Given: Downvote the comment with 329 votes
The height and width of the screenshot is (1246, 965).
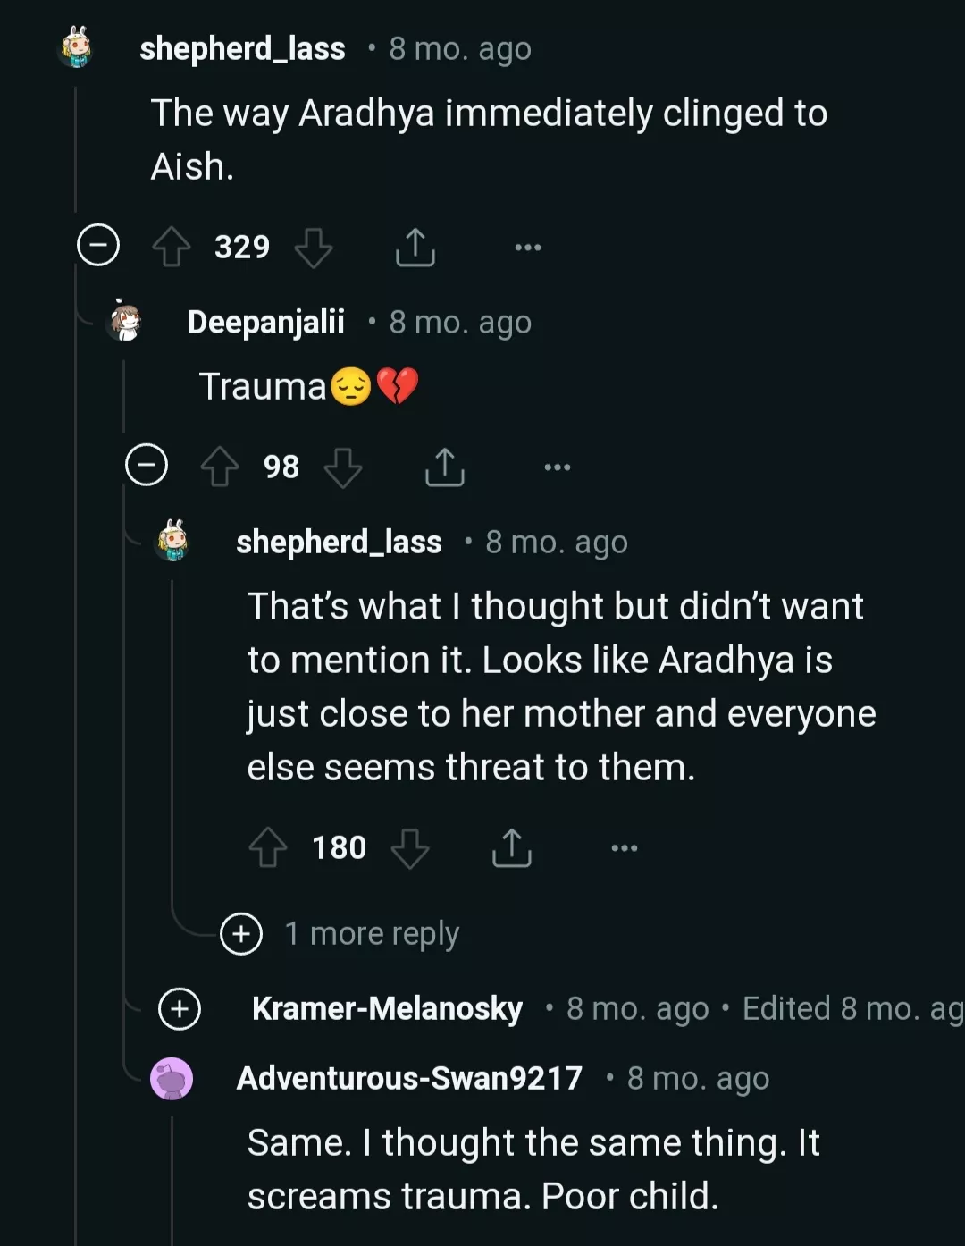Looking at the screenshot, I should pos(314,247).
